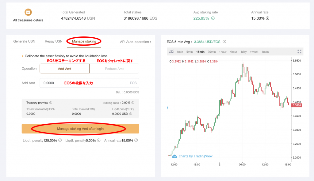Open the All treasuries details icon

(28, 12)
